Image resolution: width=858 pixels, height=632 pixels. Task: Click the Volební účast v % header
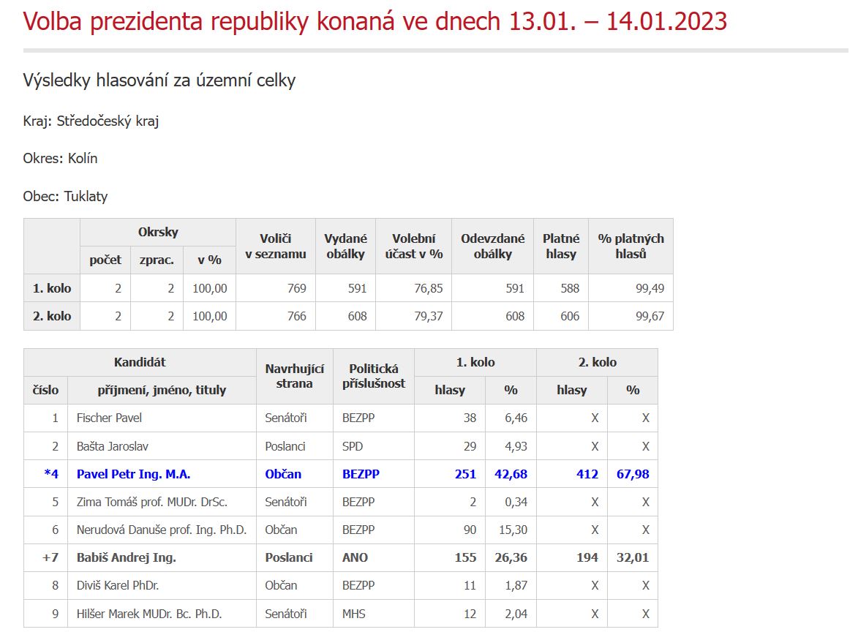[414, 247]
